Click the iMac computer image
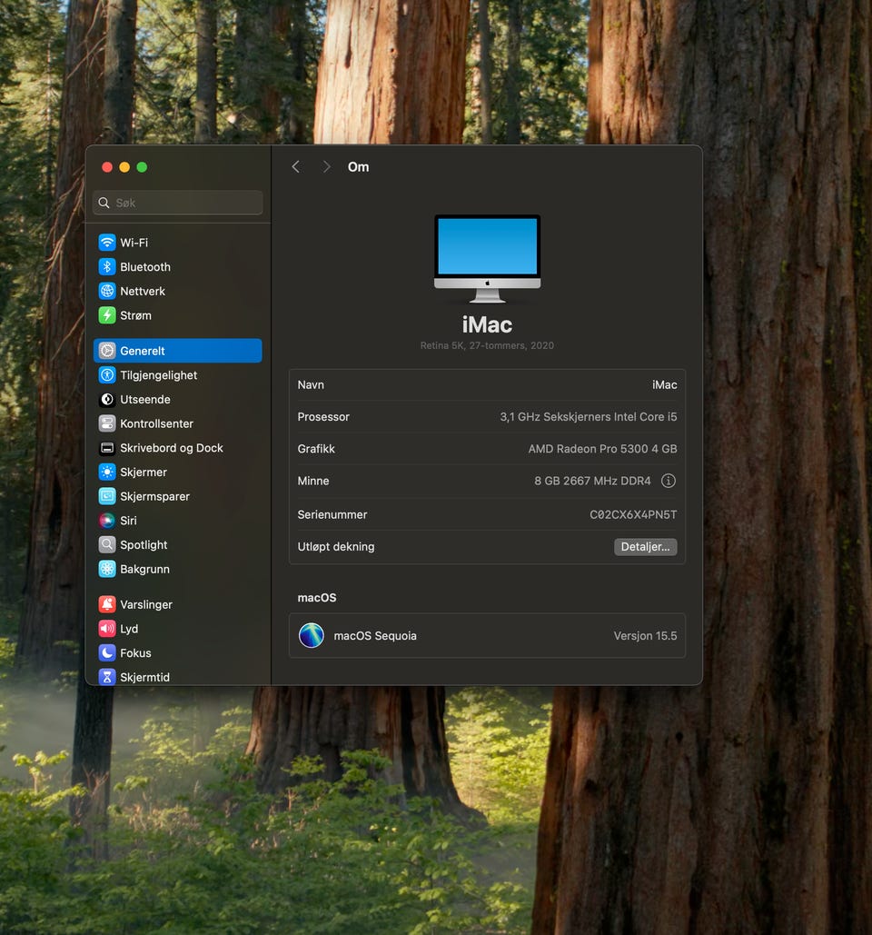The height and width of the screenshot is (935, 872). [x=487, y=258]
